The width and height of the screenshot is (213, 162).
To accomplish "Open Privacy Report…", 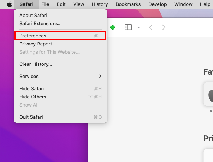I will 61,44.
